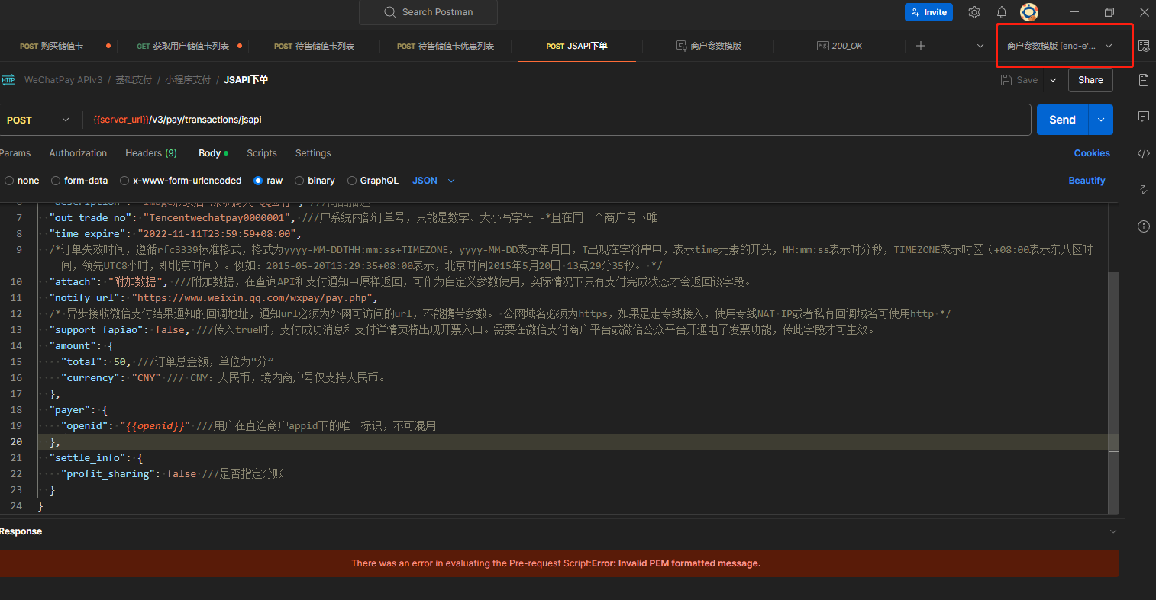1156x600 pixels.
Task: Expand the Save options arrow
Action: click(x=1053, y=80)
